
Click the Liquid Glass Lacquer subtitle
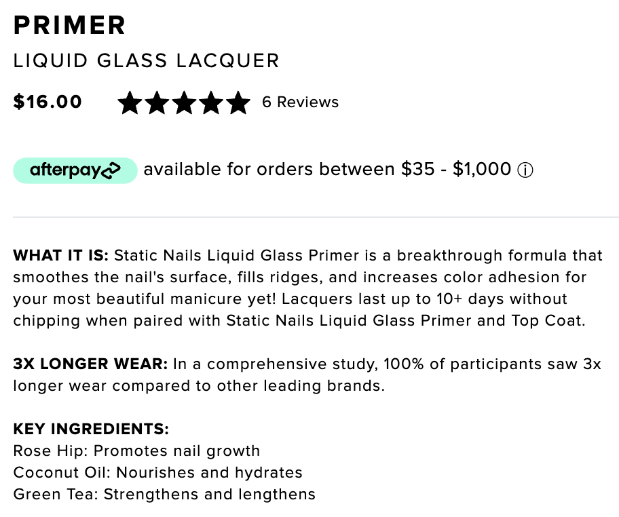pos(146,61)
